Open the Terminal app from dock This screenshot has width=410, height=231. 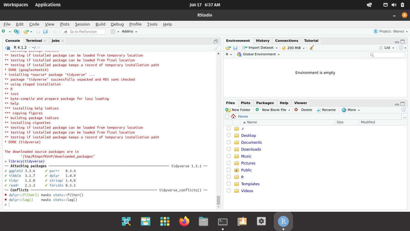(x=223, y=221)
